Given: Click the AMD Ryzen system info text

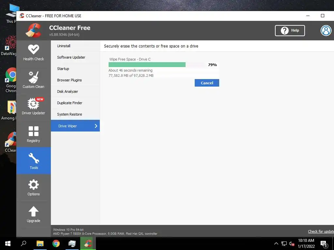Looking at the screenshot, I should coord(105,234).
